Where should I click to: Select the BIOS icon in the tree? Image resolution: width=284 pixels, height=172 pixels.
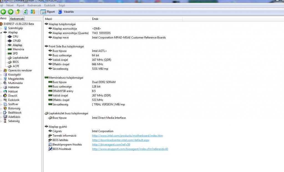[10, 62]
